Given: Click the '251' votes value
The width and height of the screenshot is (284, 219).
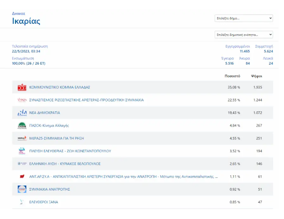Looking at the screenshot, I should (x=259, y=138).
